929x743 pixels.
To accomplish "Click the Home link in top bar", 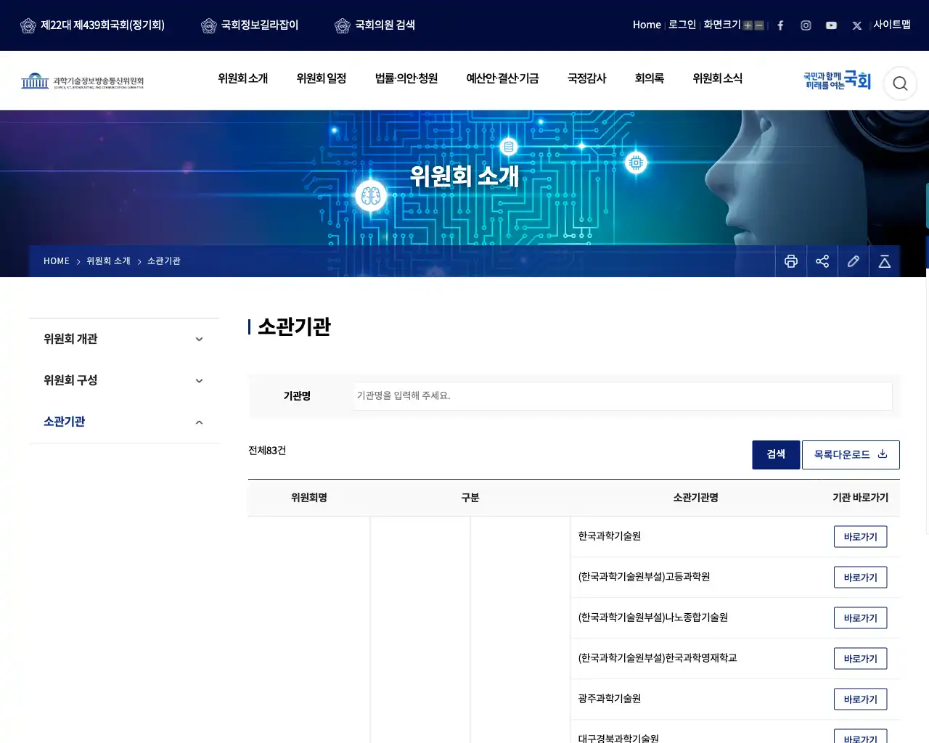I will (x=647, y=25).
